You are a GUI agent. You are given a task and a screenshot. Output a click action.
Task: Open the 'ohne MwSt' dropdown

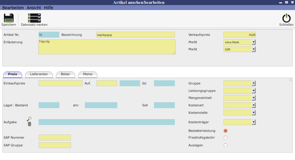click(253, 42)
